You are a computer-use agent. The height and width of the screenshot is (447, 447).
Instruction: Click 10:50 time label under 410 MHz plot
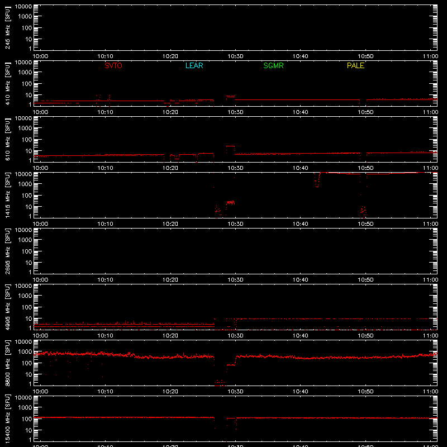click(365, 112)
